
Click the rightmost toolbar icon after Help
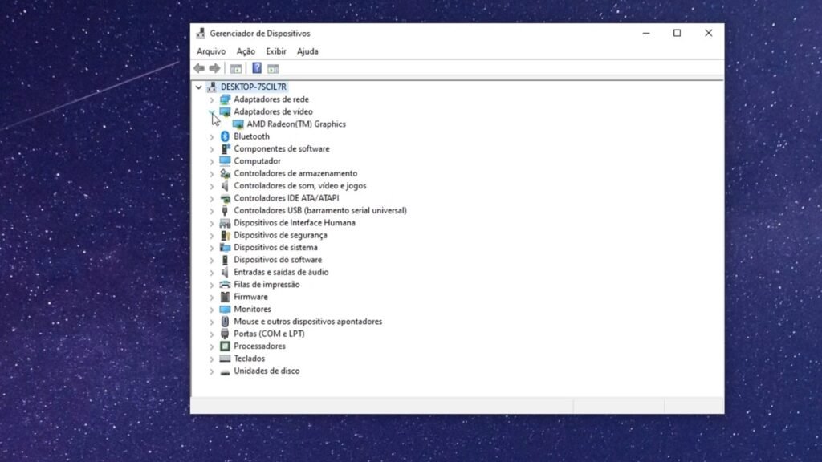[x=273, y=69]
